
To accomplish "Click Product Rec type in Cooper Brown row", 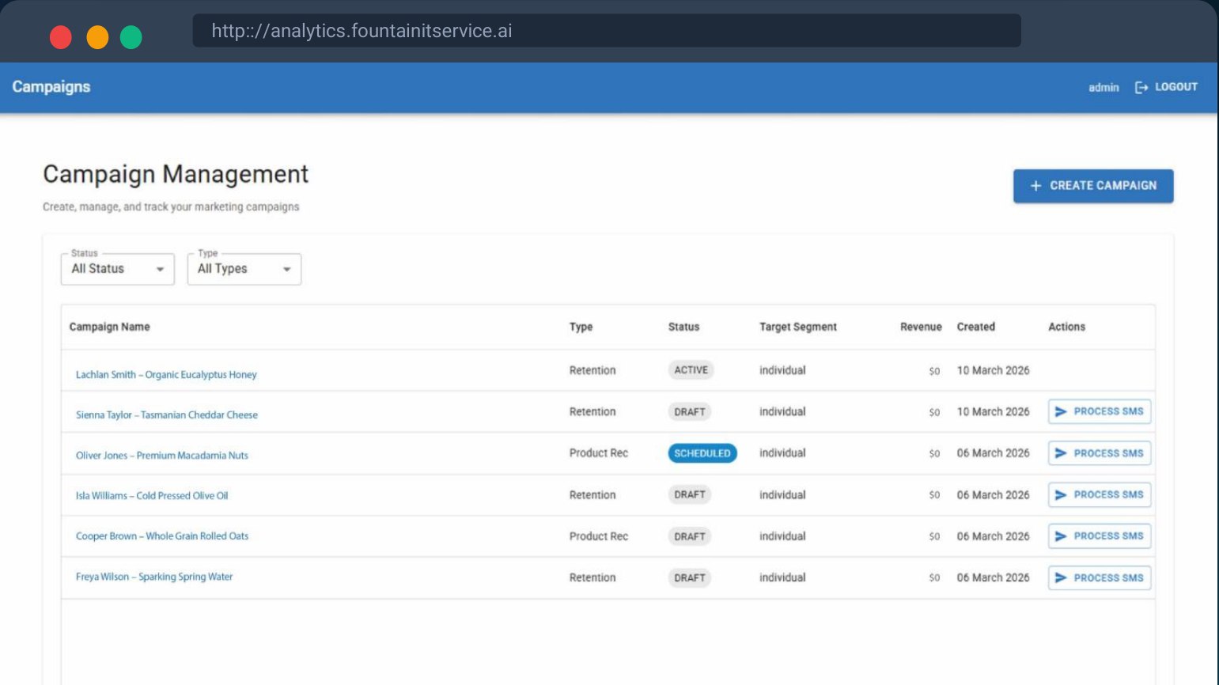I will 599,536.
